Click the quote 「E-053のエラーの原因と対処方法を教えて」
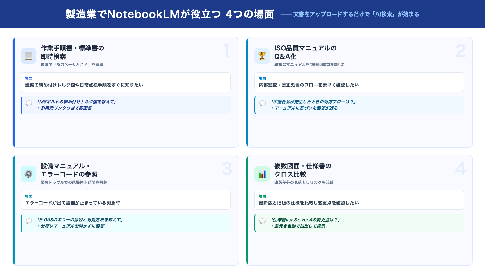 coord(79,220)
